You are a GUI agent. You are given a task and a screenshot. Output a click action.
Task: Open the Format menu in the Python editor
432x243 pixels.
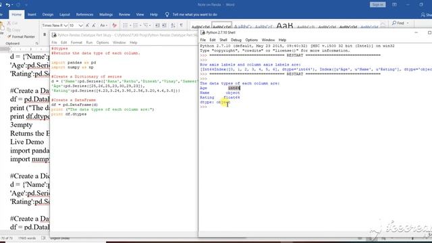(76, 43)
